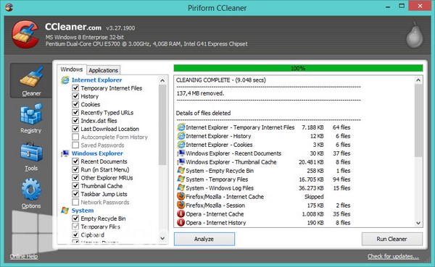435x267 pixels.
Task: Click IE icon beside Internet Explorer - Cookies result
Action: (x=181, y=145)
